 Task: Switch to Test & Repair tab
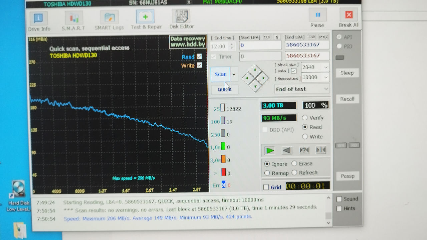tap(146, 20)
